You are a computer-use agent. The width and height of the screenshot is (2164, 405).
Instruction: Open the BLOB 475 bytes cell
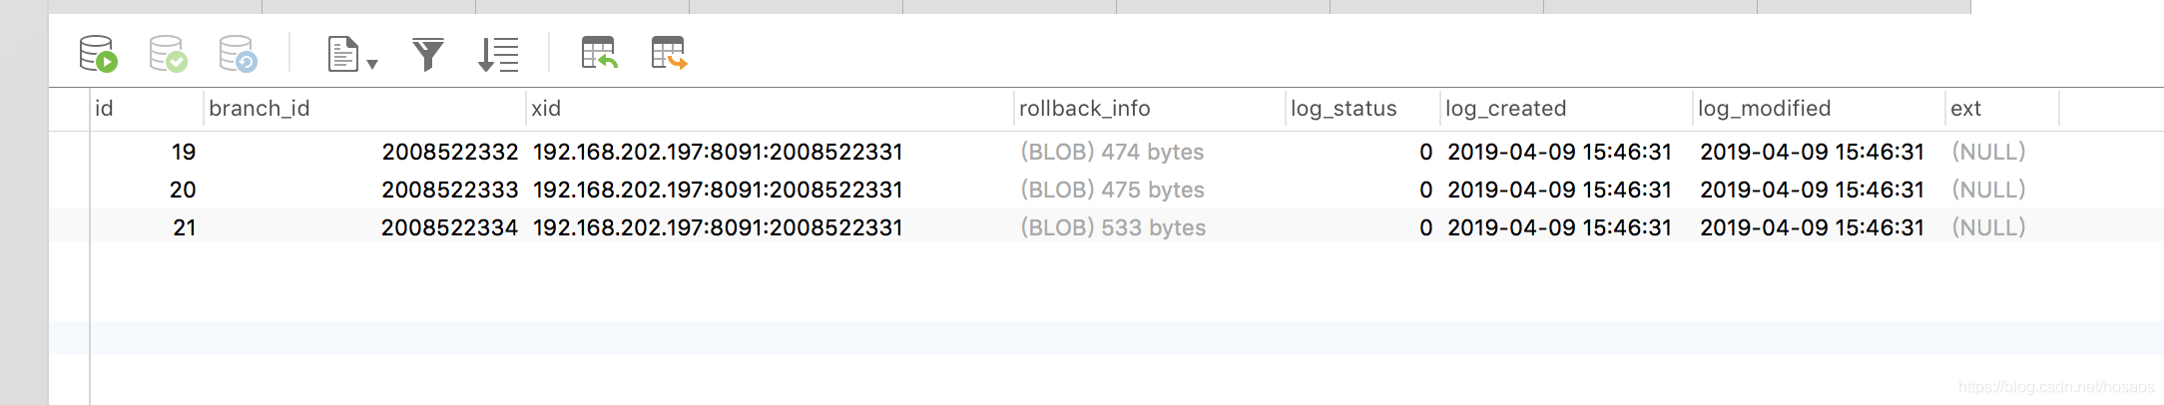[1112, 190]
